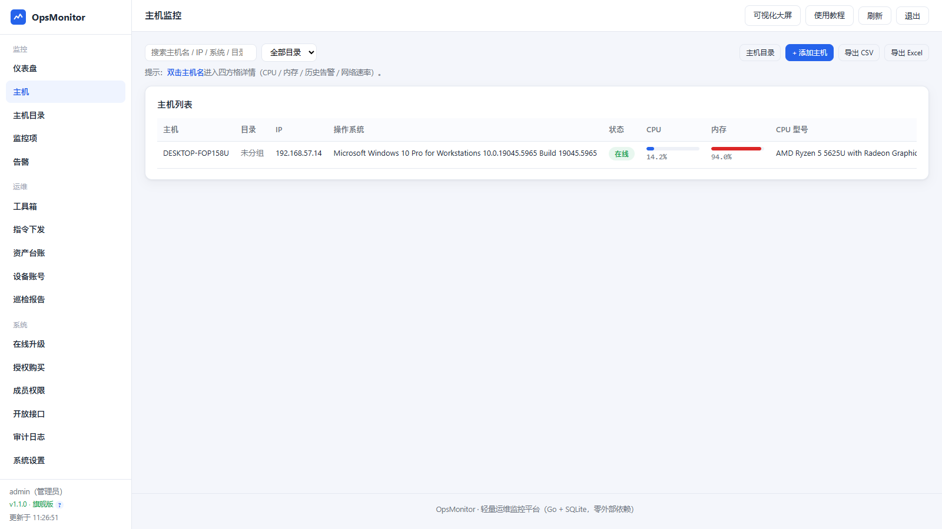Open the 仪表盘 dashboard menu item
942x529 pixels.
[65, 69]
